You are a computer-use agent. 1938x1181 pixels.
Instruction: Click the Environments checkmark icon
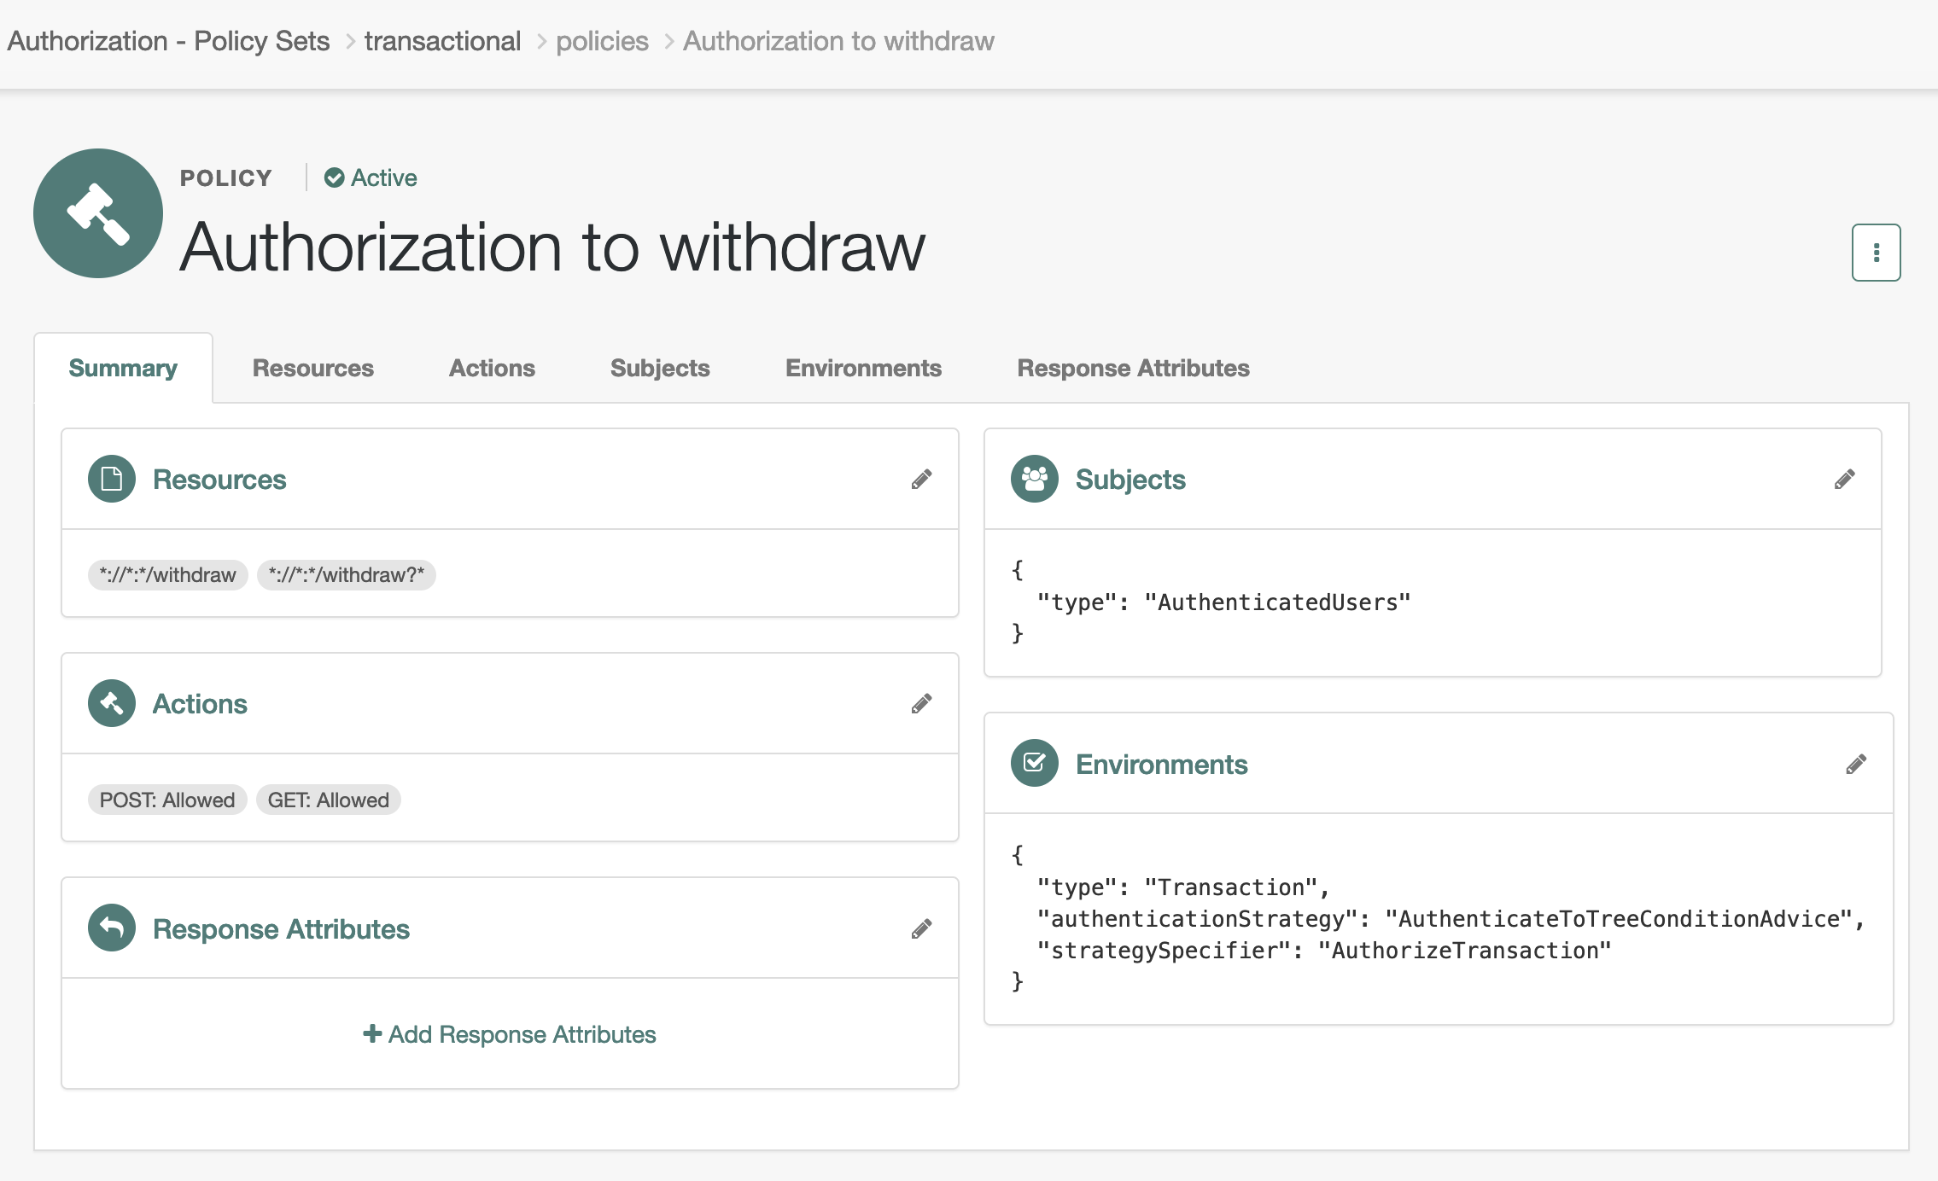[x=1034, y=763]
